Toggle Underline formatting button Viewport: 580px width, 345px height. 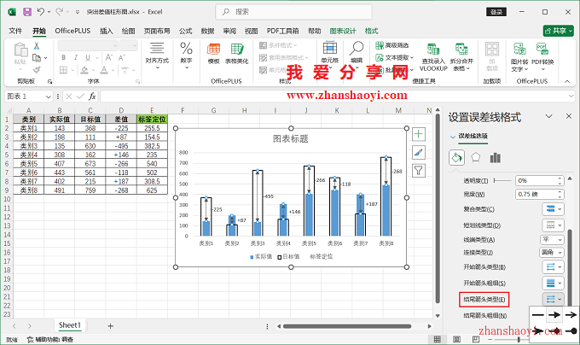pos(88,58)
